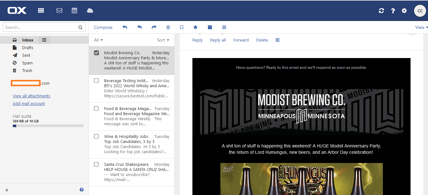
Task: Open the Inbox folder actions menu icon
Action: coord(44,40)
